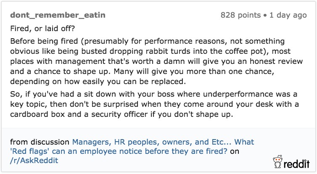Click the bullet separator between points and time
This screenshot has height=174, width=317.
[x=265, y=16]
